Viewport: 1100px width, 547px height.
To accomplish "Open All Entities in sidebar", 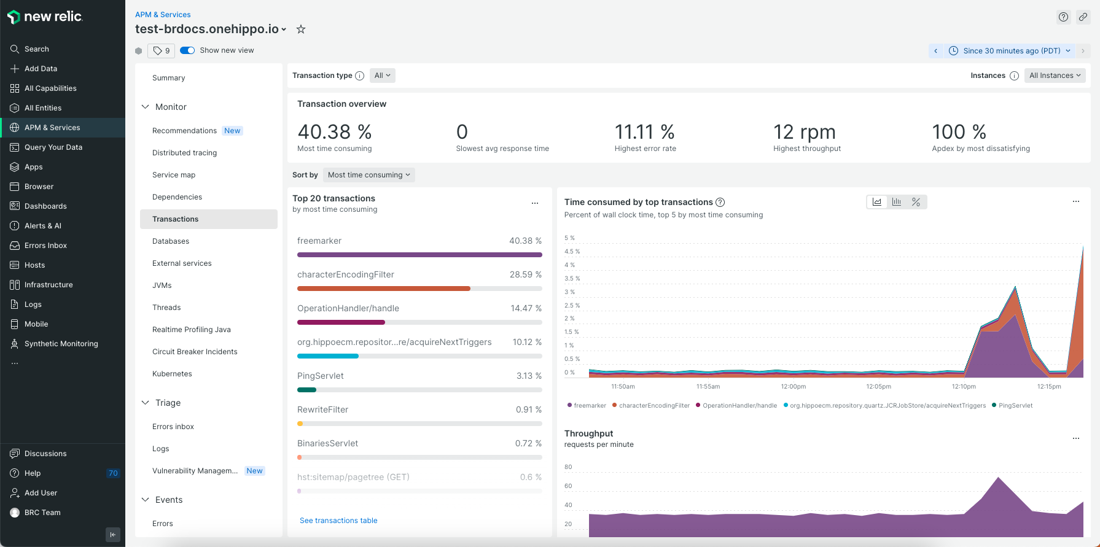I will tap(63, 108).
